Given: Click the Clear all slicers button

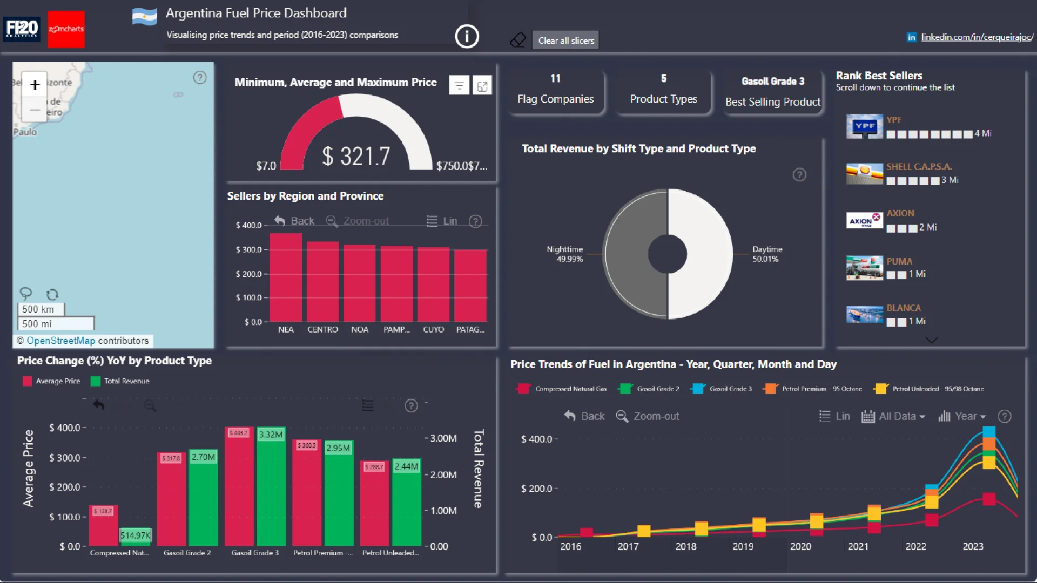Looking at the screenshot, I should [x=565, y=40].
